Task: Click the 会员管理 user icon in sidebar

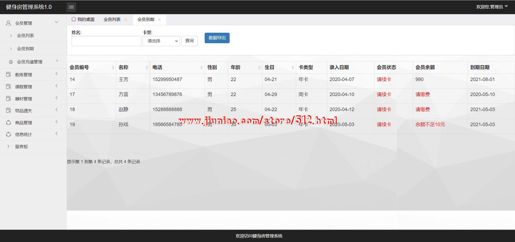Action: tap(9, 23)
